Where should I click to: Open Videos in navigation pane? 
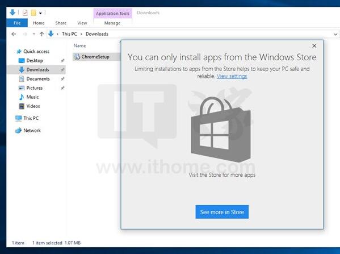pyautogui.click(x=33, y=106)
